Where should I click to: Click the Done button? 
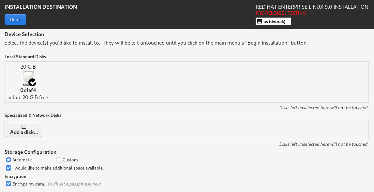click(x=15, y=20)
